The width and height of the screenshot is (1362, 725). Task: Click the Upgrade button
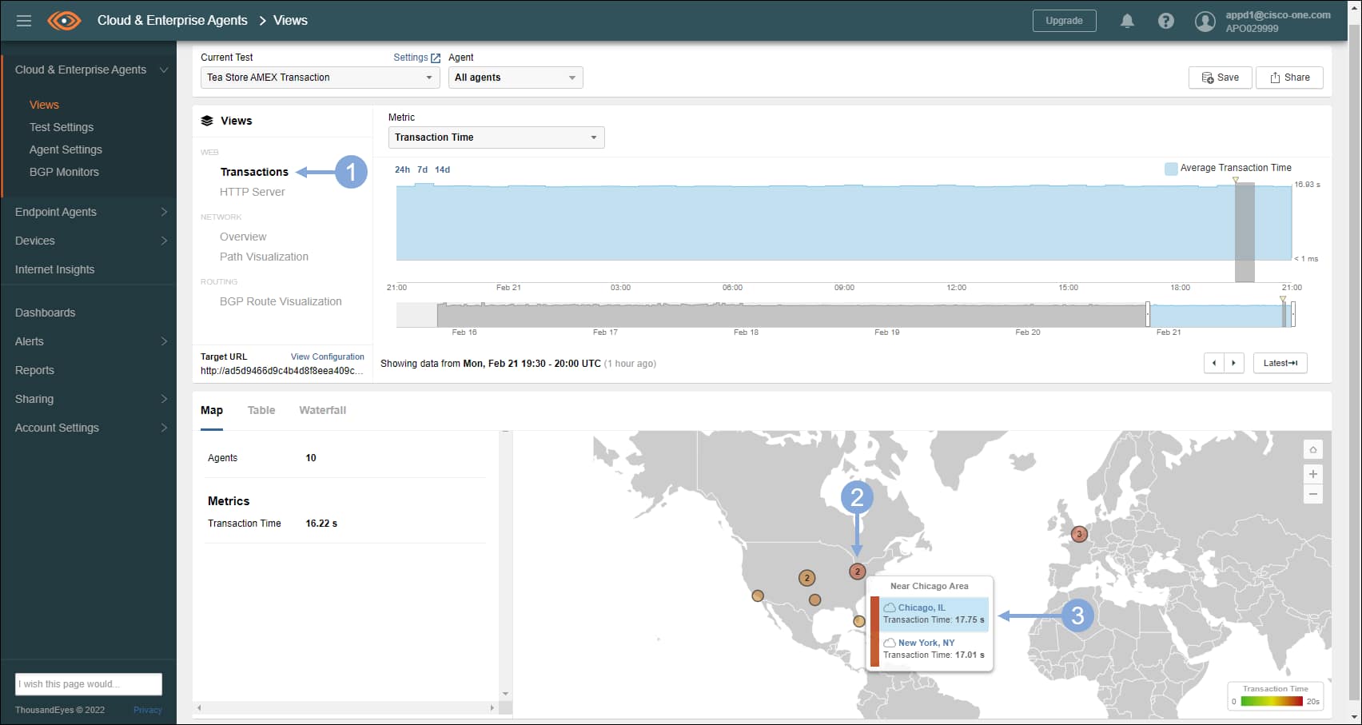click(1064, 21)
